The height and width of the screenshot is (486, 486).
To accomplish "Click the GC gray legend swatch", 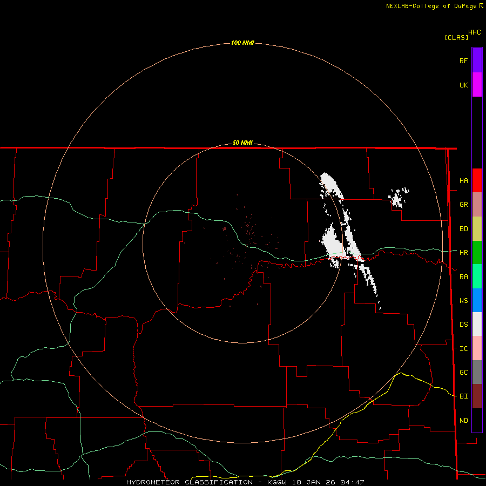I will click(477, 372).
